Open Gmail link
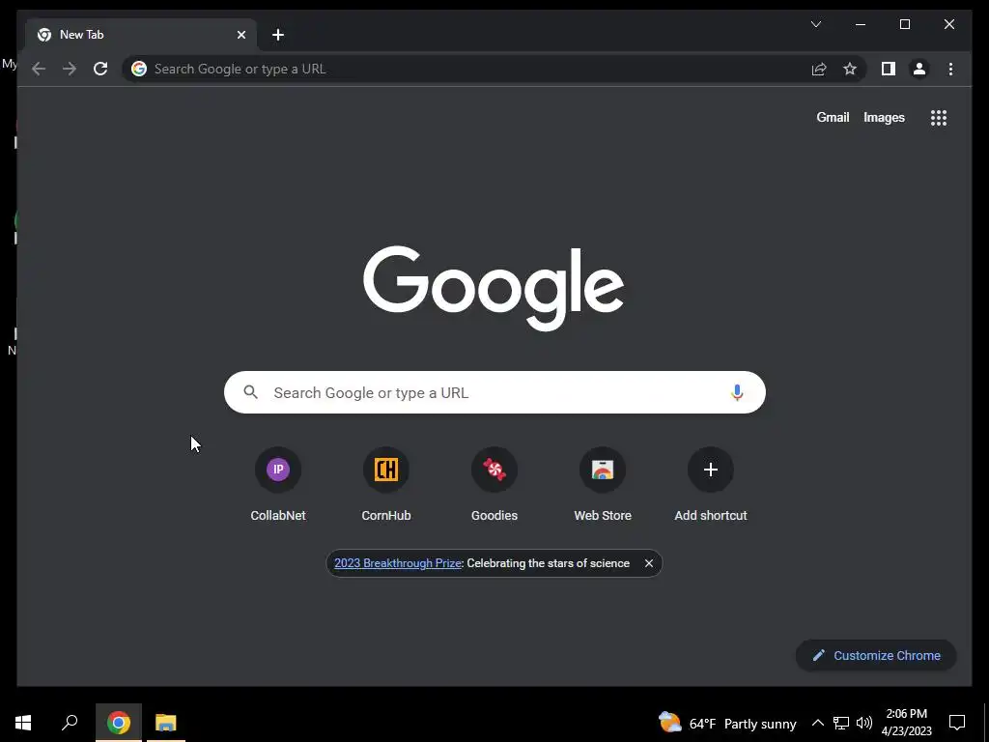989x742 pixels. coord(833,117)
